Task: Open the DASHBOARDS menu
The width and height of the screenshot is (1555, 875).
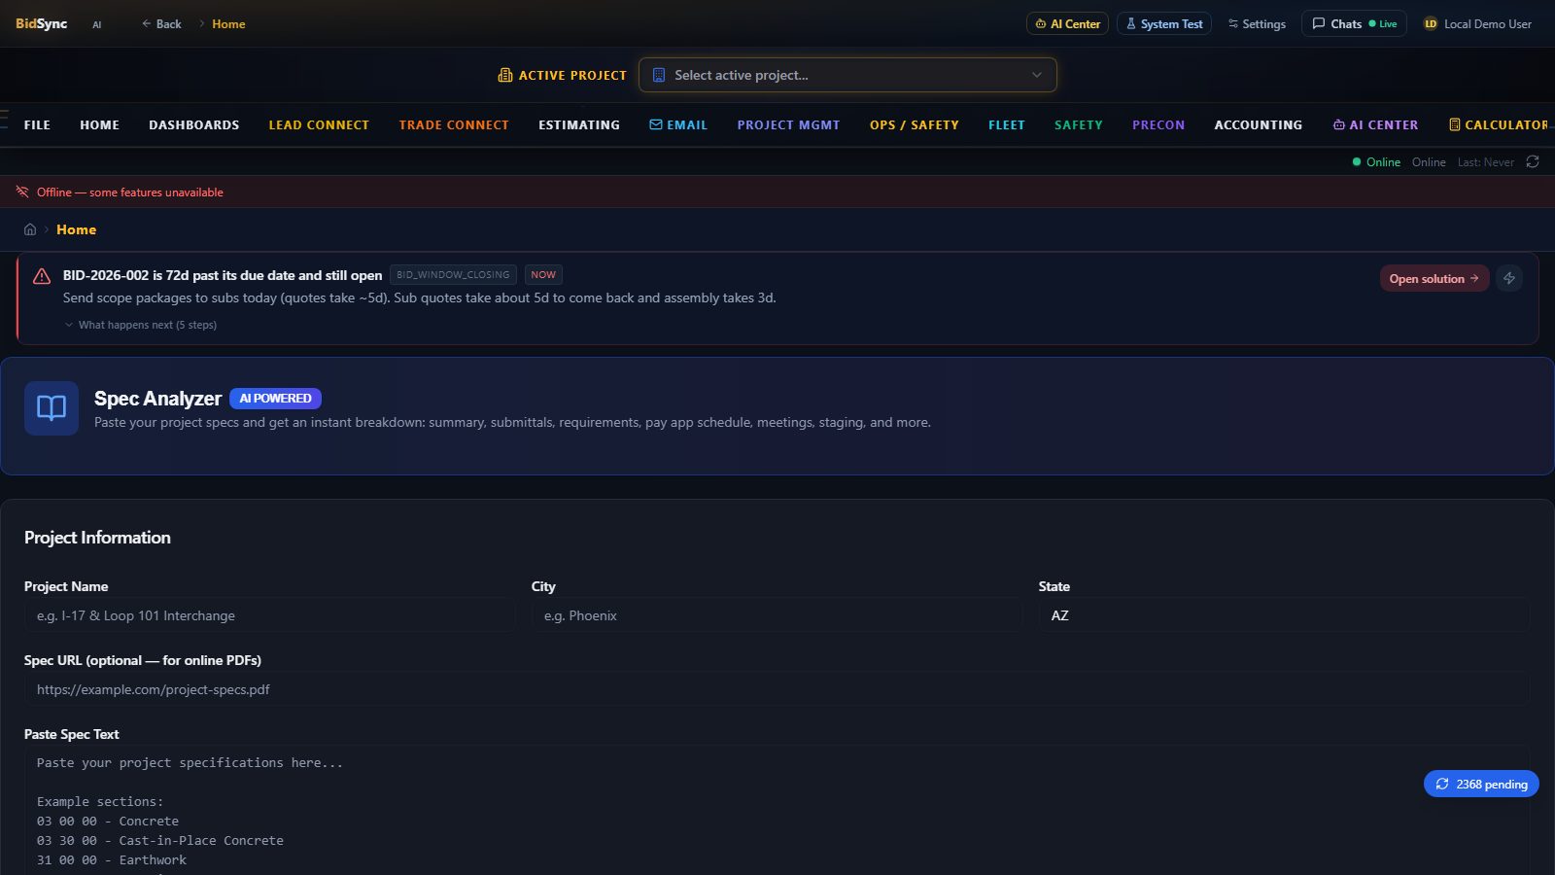Action: pos(193,124)
